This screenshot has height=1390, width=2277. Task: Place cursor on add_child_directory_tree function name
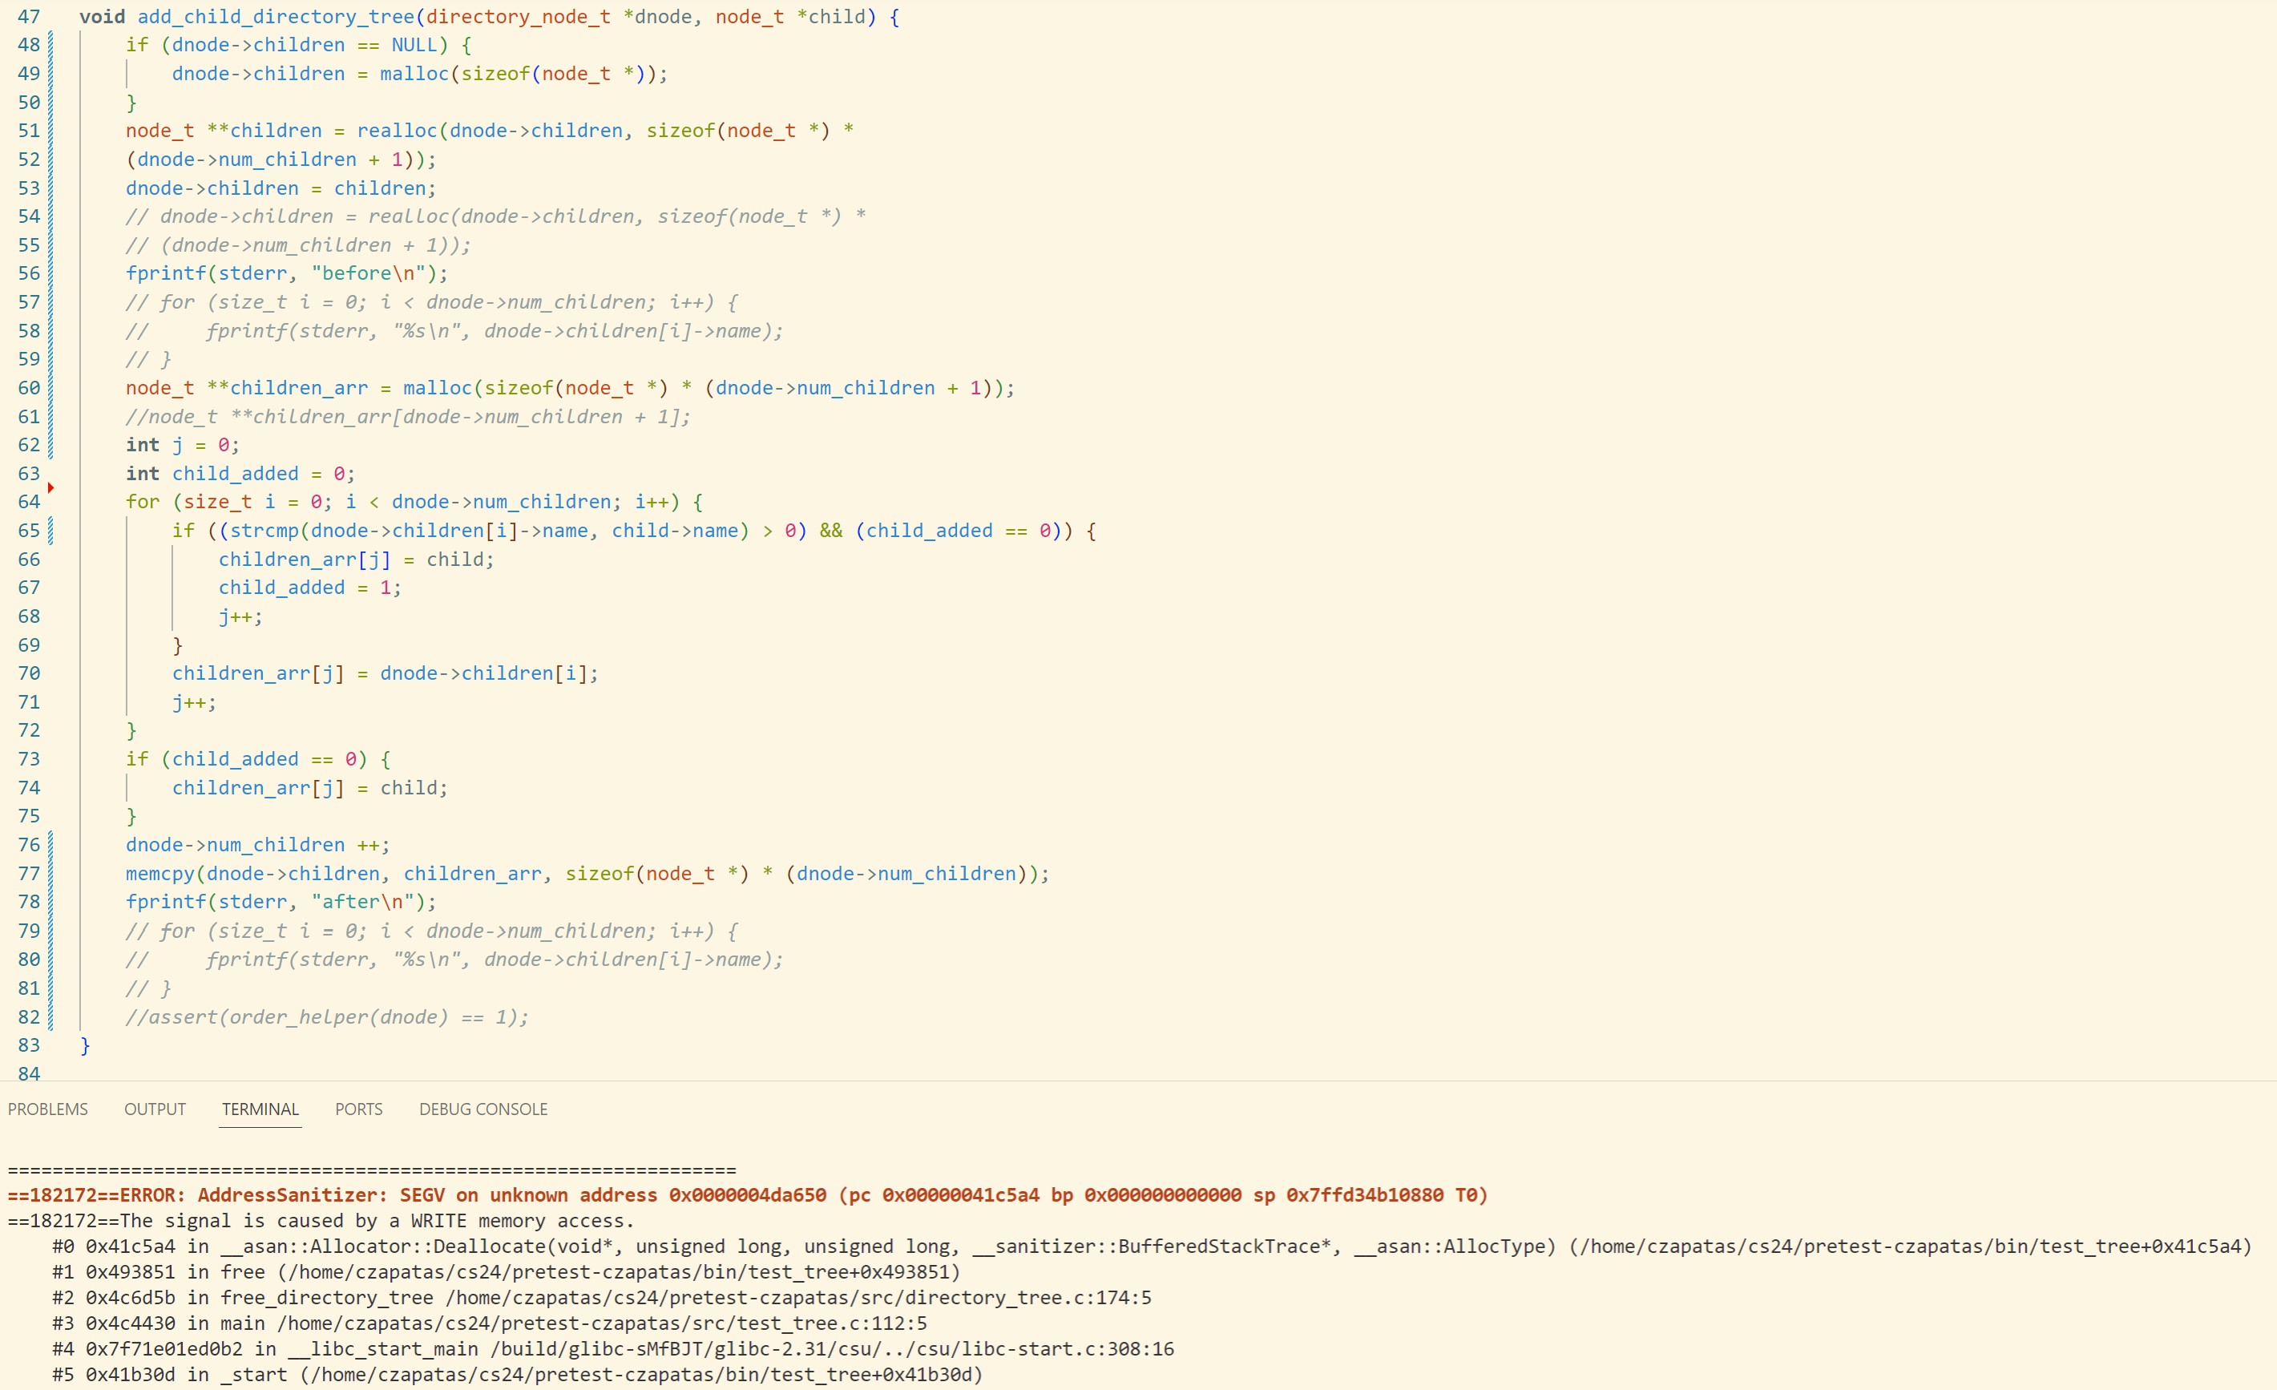(x=276, y=17)
